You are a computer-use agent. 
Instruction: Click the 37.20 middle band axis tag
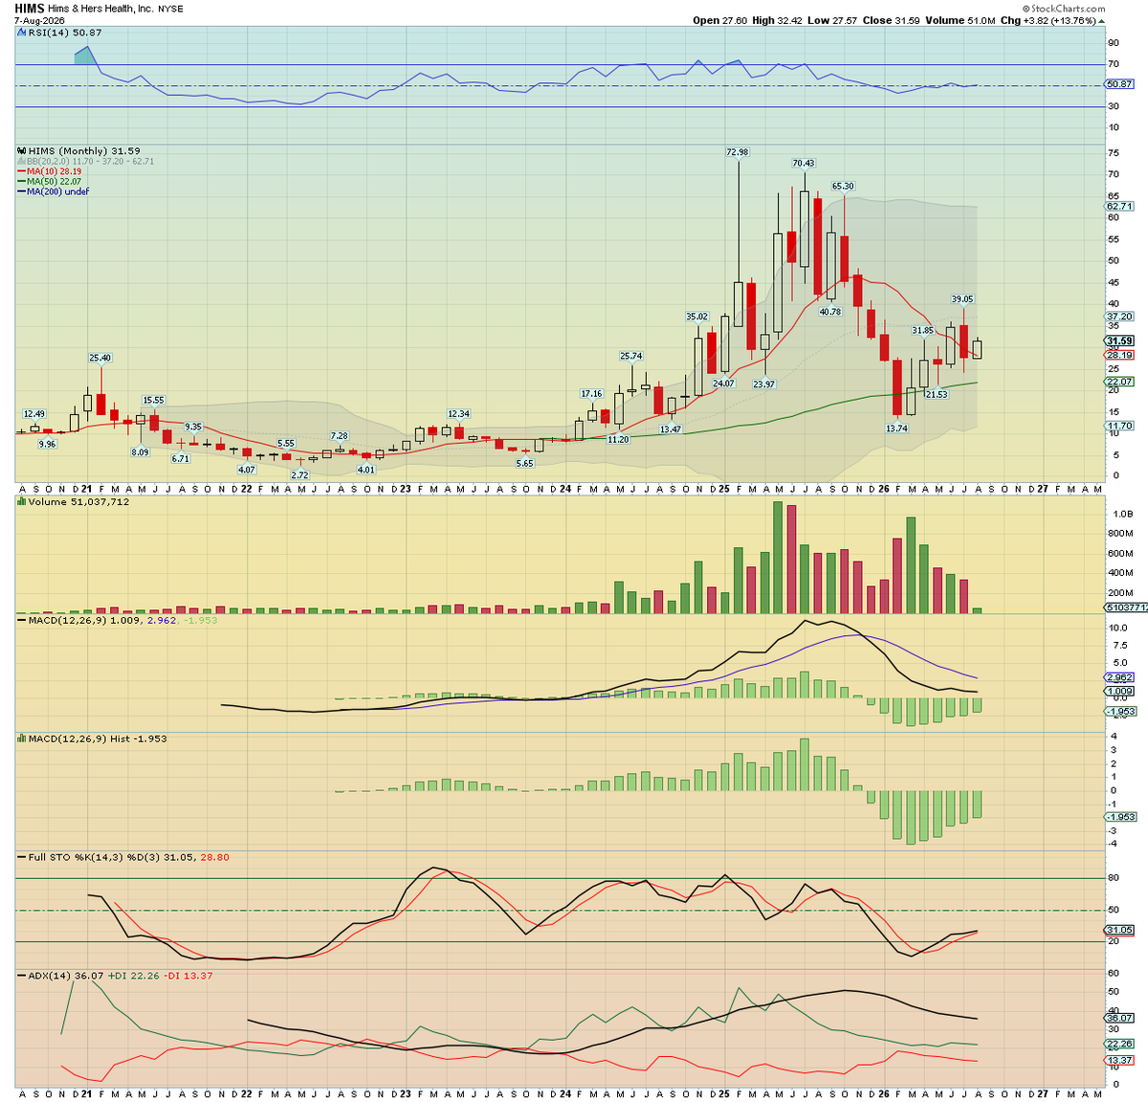coord(1119,316)
